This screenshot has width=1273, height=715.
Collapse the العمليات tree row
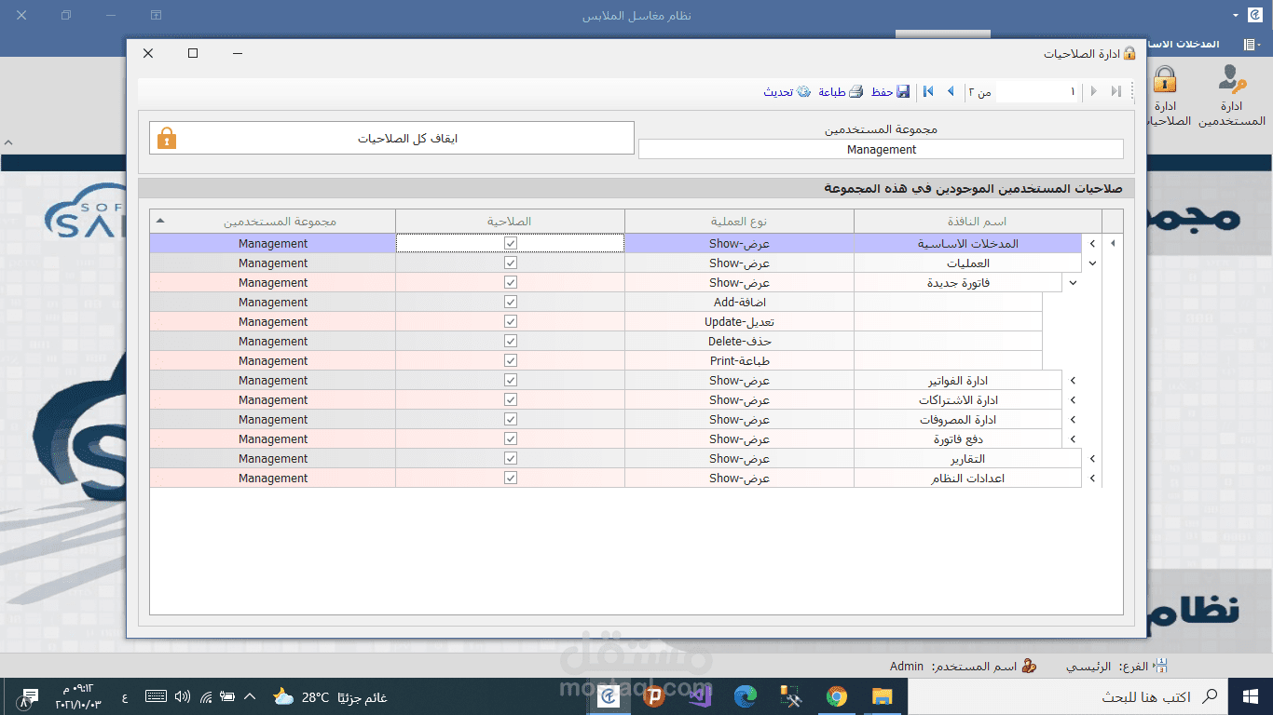click(x=1092, y=263)
